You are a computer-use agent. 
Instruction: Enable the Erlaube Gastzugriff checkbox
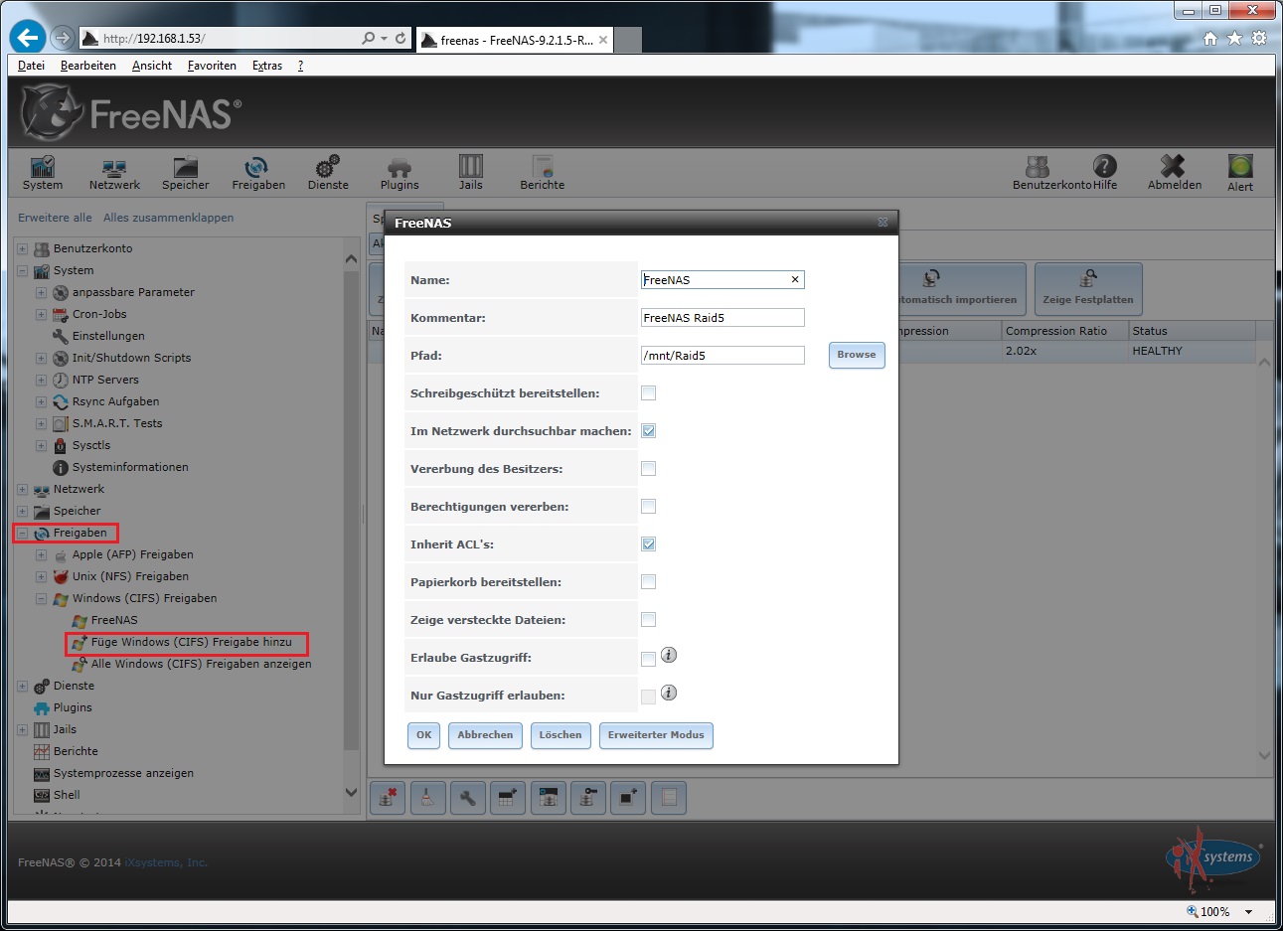coord(648,659)
